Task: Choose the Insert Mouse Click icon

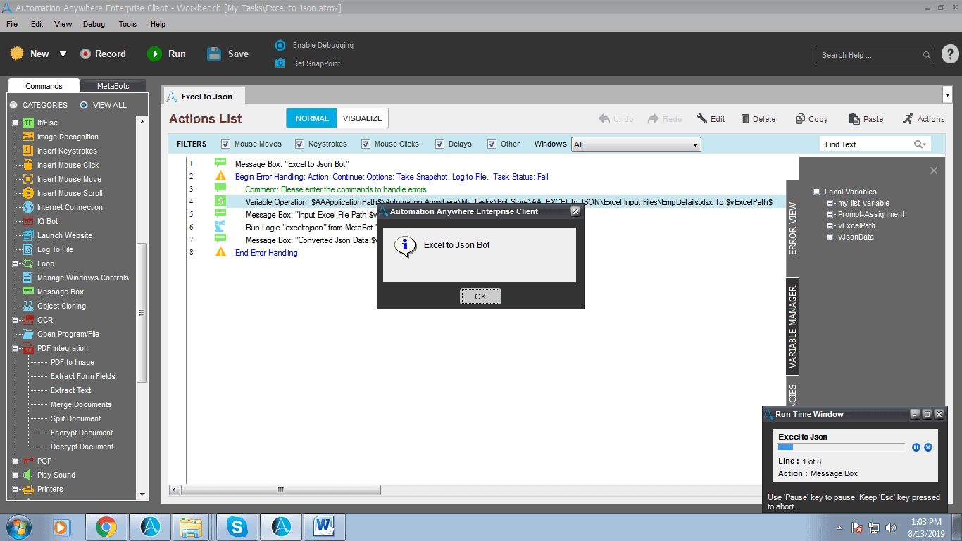Action: 28,165
